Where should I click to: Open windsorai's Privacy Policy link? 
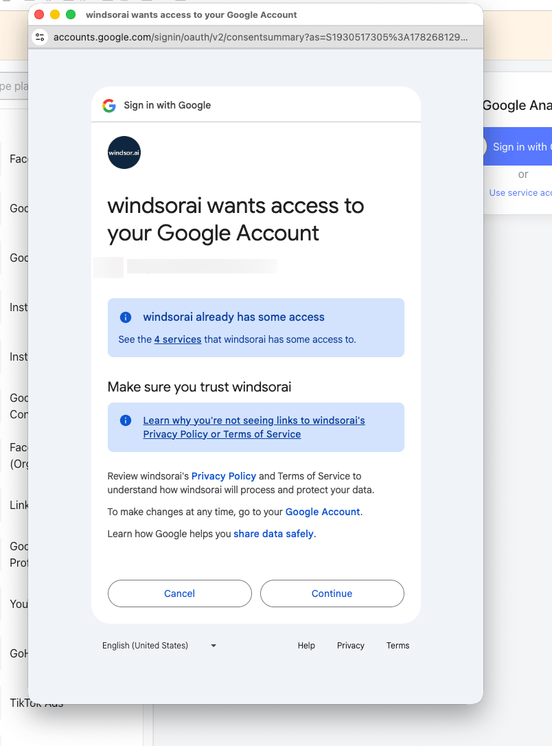tap(223, 476)
